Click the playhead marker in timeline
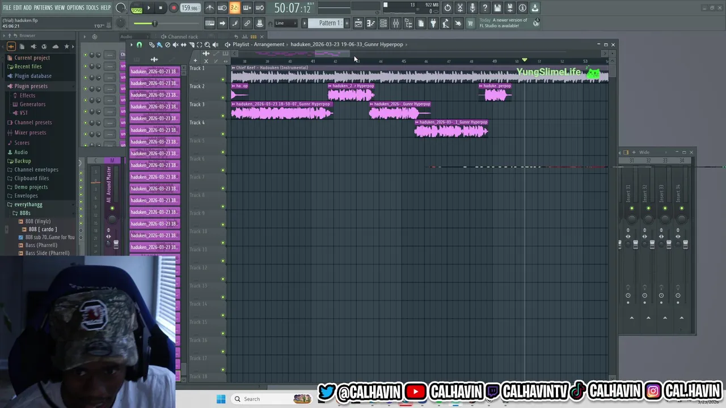The image size is (726, 408). tap(525, 60)
